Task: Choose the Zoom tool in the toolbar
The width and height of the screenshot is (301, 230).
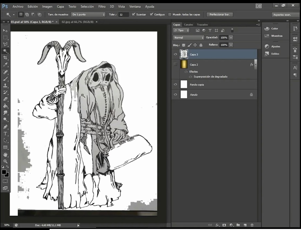Action: pyautogui.click(x=5, y=161)
